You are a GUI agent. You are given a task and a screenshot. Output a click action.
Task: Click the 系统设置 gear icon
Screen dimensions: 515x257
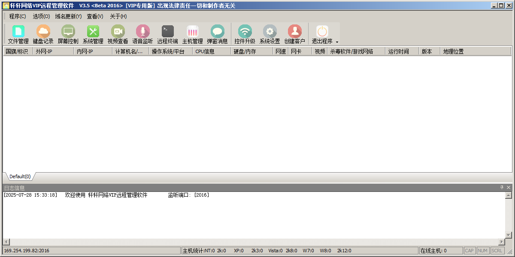point(270,34)
